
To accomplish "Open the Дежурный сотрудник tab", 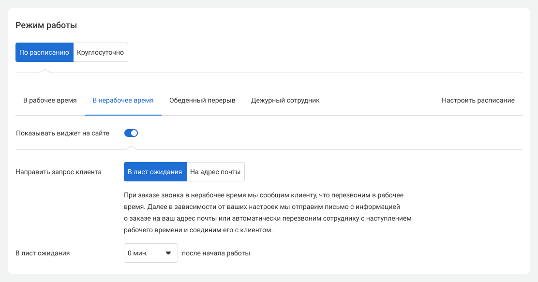I will [285, 101].
